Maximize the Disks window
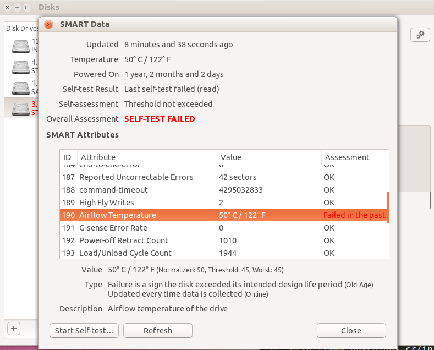Screen dimensions: 434x350 27,8
